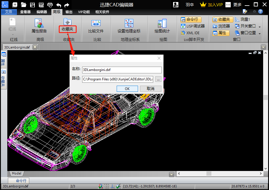Open the 绘图统计 tool

[x=162, y=26]
